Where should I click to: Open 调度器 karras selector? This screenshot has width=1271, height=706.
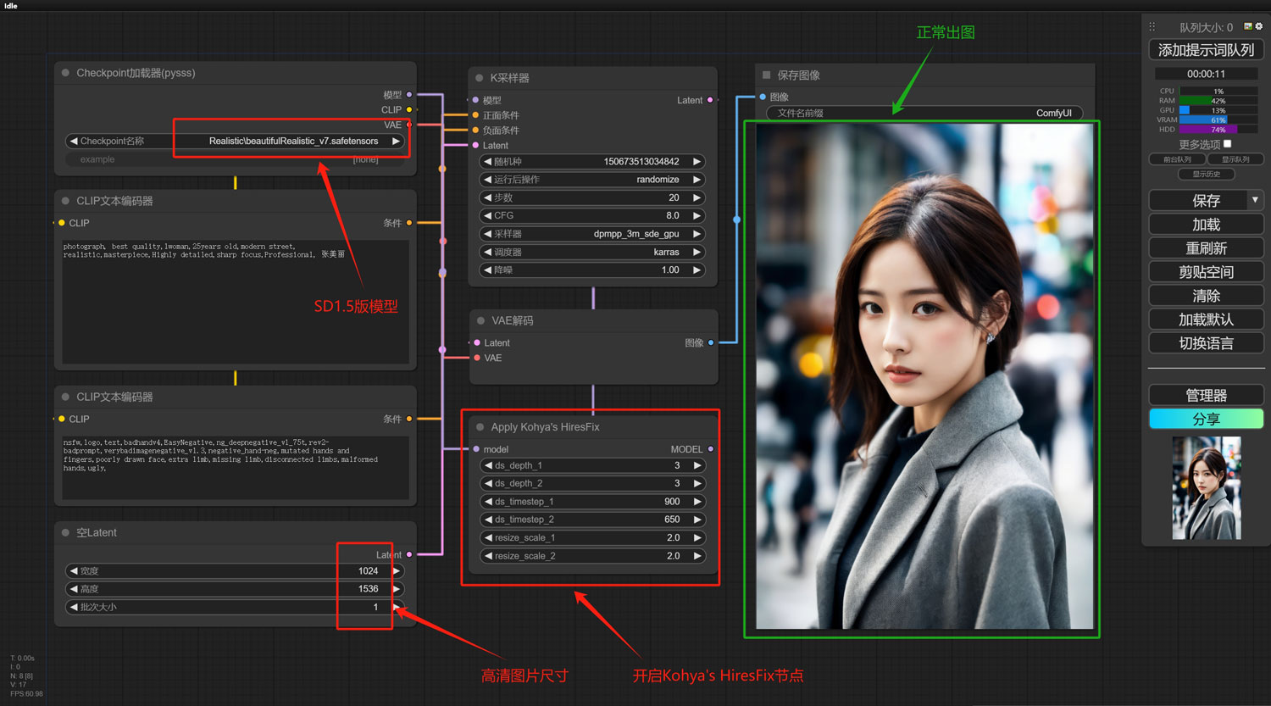(x=592, y=252)
